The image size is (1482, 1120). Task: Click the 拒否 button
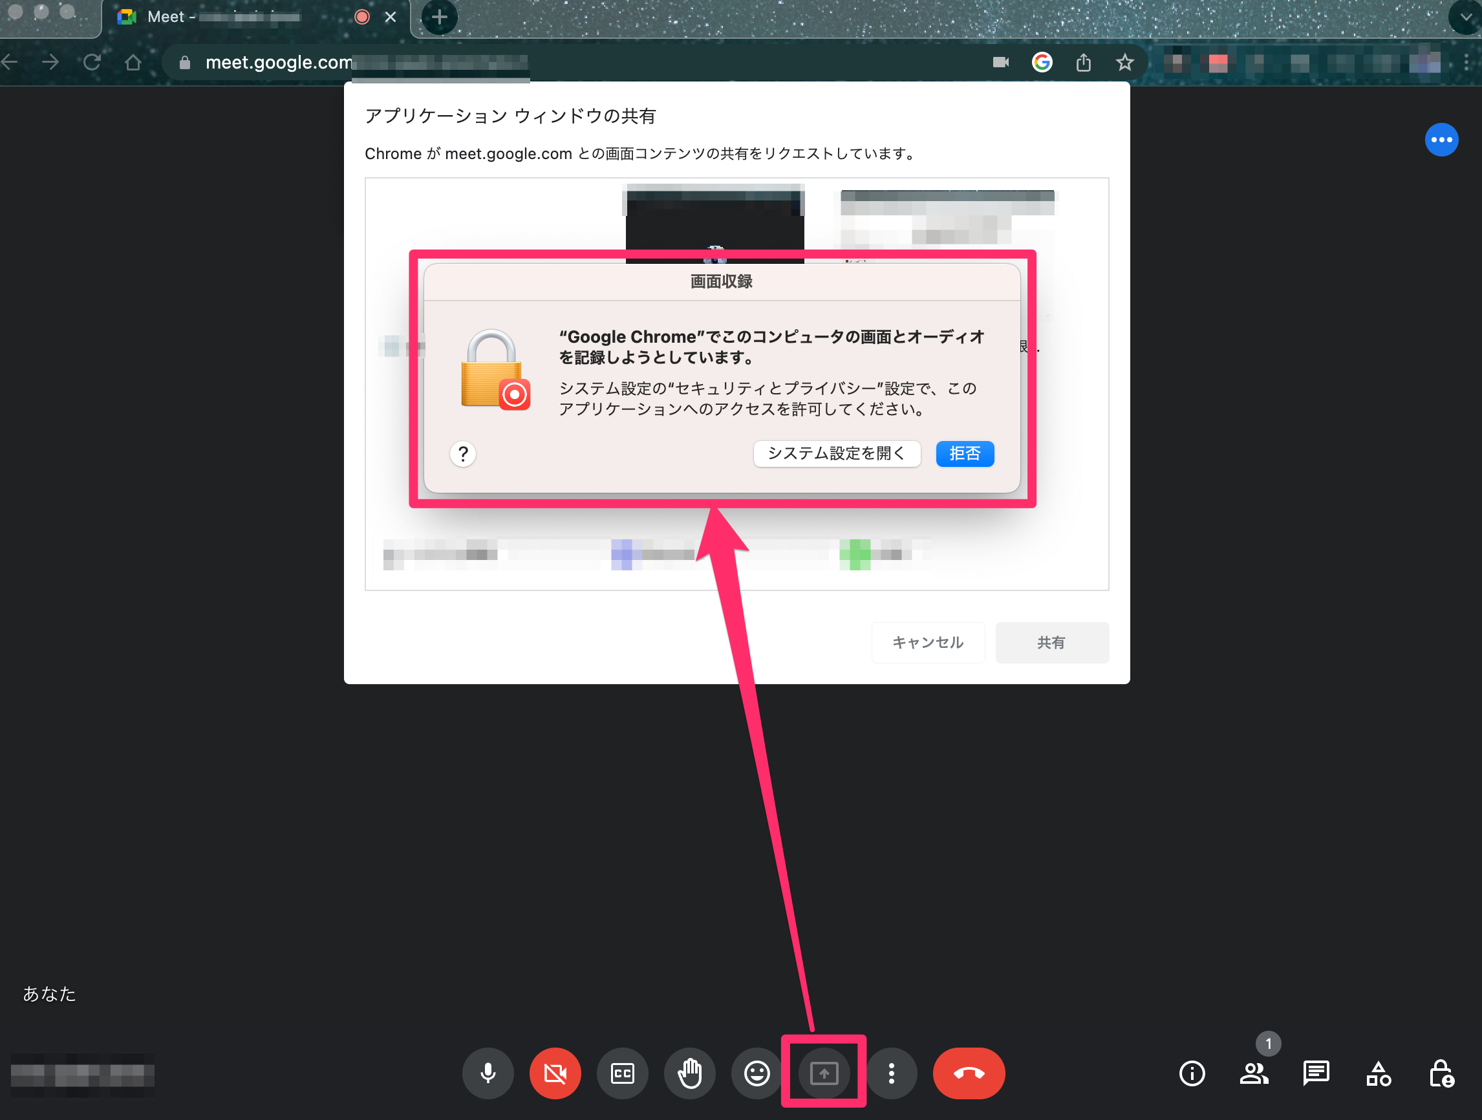[x=965, y=453]
